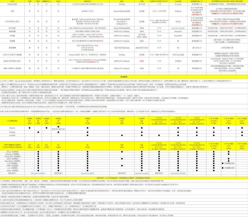Select the "@waysim" Line ID cell
Viewport: 248px width, 217px height.
(x=178, y=4)
